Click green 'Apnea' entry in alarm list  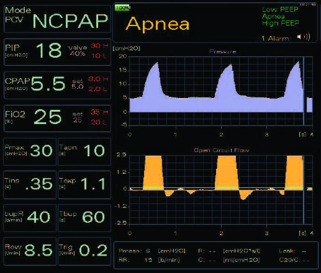click(x=273, y=16)
